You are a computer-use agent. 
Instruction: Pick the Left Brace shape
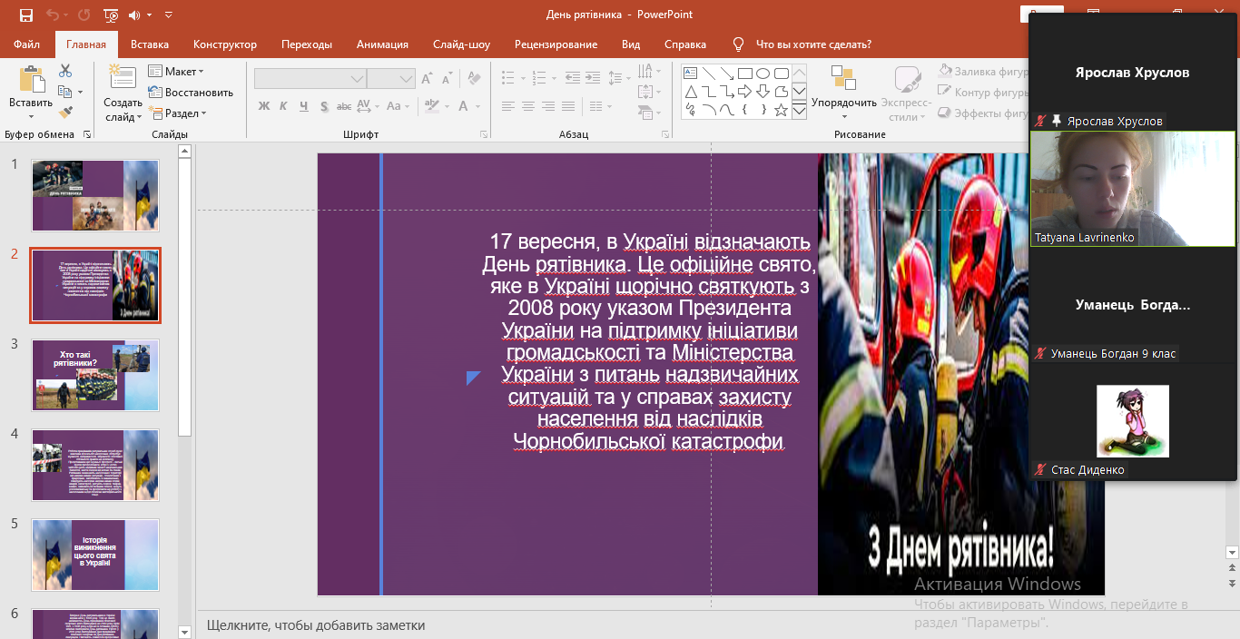(744, 110)
